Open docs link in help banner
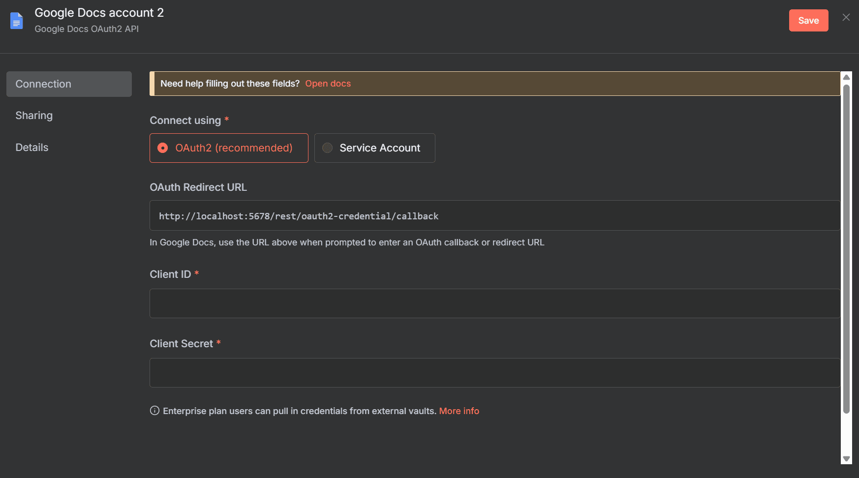 (x=328, y=84)
